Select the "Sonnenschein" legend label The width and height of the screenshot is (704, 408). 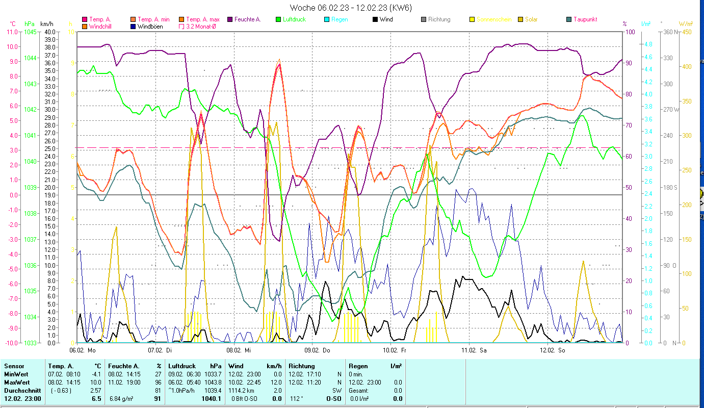493,19
